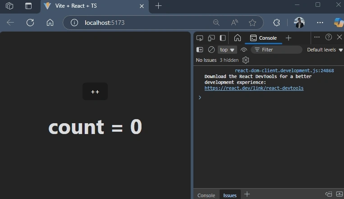344x199 pixels.
Task: Open react-dom-client.development.js:24868 source link
Action: 284,70
